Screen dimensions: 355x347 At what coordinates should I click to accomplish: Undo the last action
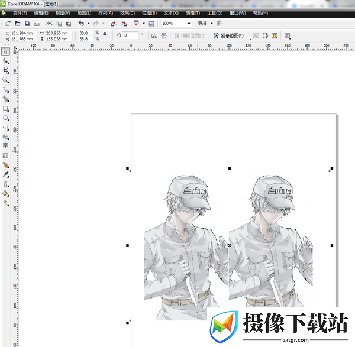81,23
